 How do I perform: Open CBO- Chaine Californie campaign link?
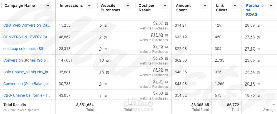pos(27,95)
